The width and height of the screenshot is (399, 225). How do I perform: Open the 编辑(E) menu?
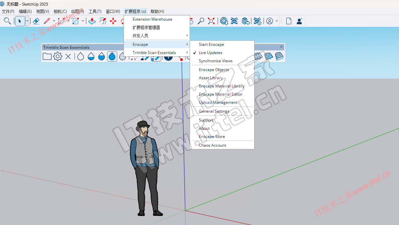25,11
